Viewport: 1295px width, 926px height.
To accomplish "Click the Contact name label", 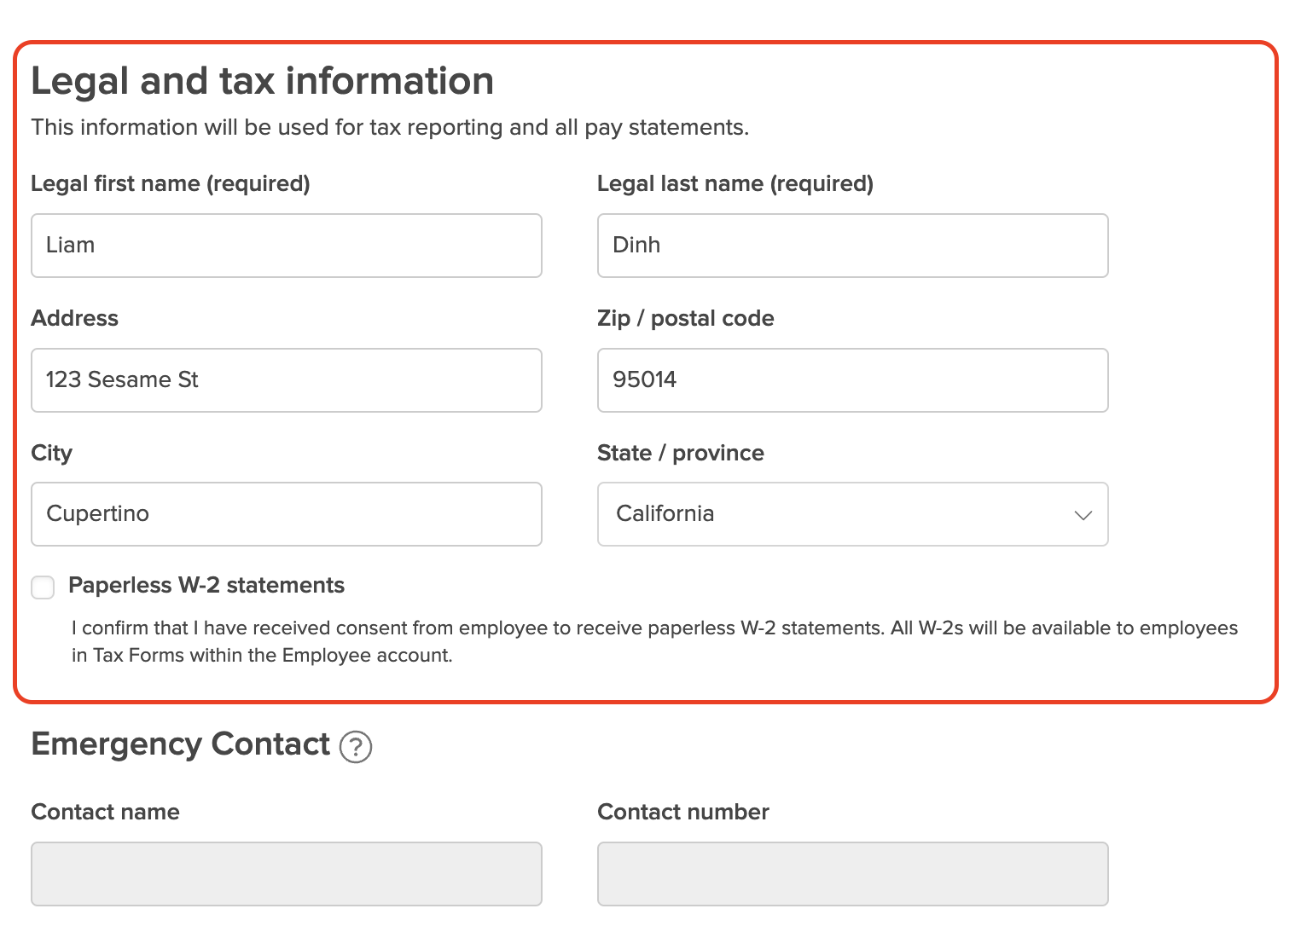I will coord(106,812).
